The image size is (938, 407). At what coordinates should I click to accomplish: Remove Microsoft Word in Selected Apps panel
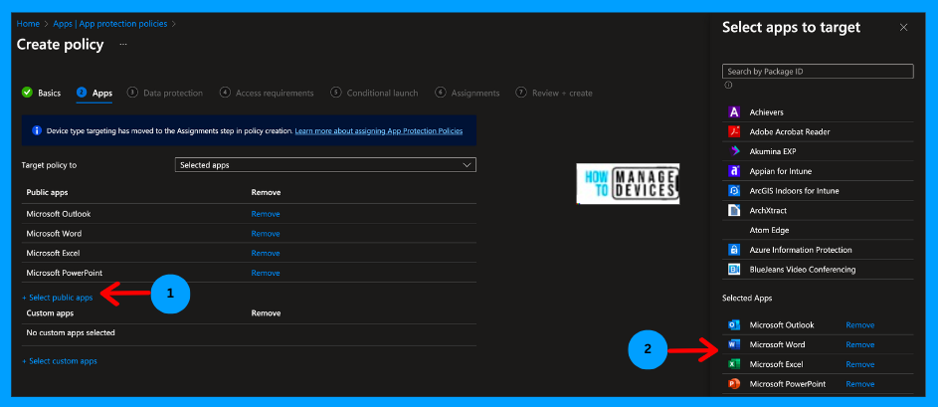860,344
